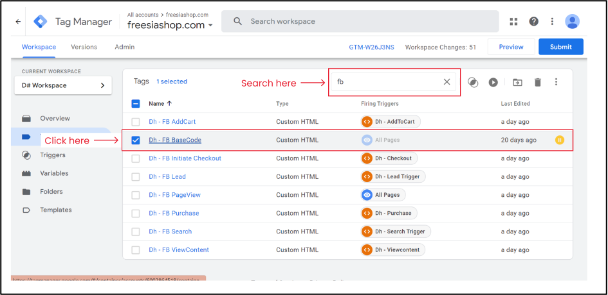This screenshot has width=608, height=295.
Task: Clear the fb tag search text
Action: [x=447, y=82]
